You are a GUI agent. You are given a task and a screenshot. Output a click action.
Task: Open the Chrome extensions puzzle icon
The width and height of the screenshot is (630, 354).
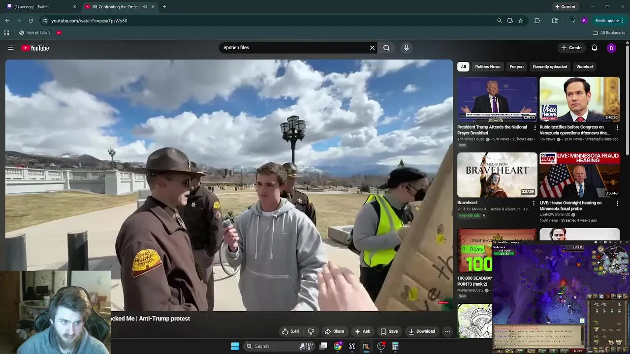[x=537, y=21]
